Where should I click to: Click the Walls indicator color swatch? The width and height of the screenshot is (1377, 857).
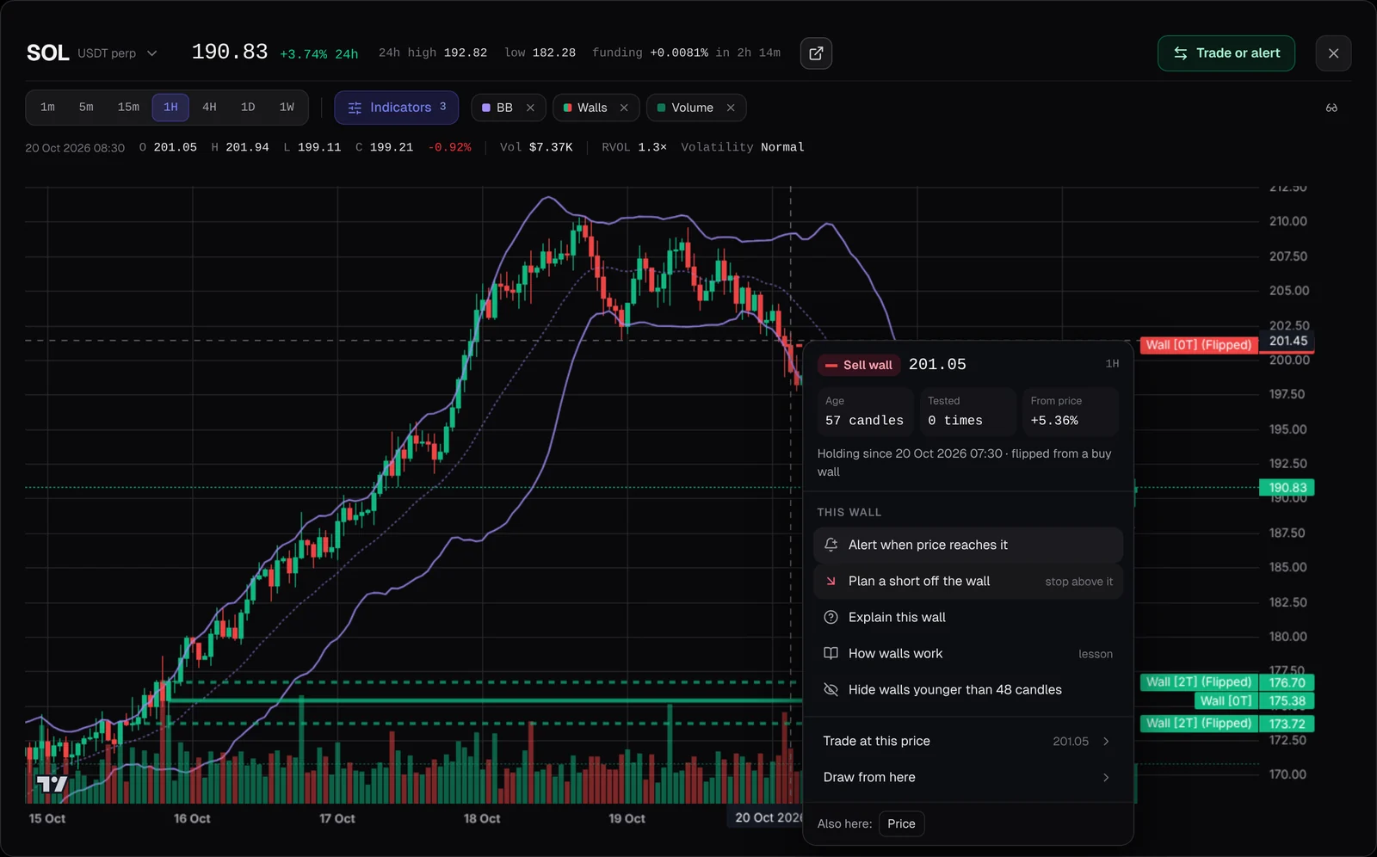[x=567, y=108]
